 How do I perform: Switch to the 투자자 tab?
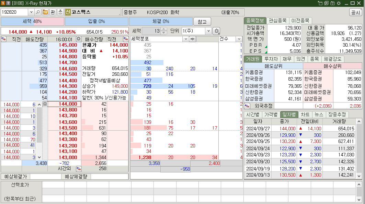pos(271,59)
